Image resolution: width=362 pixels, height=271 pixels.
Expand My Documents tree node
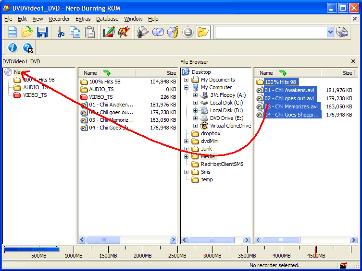[187, 80]
